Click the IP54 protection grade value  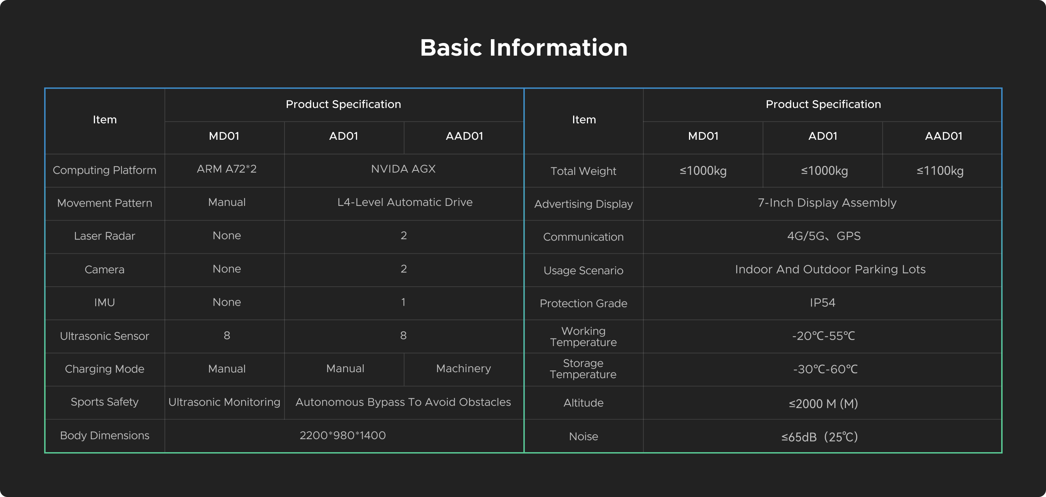822,303
